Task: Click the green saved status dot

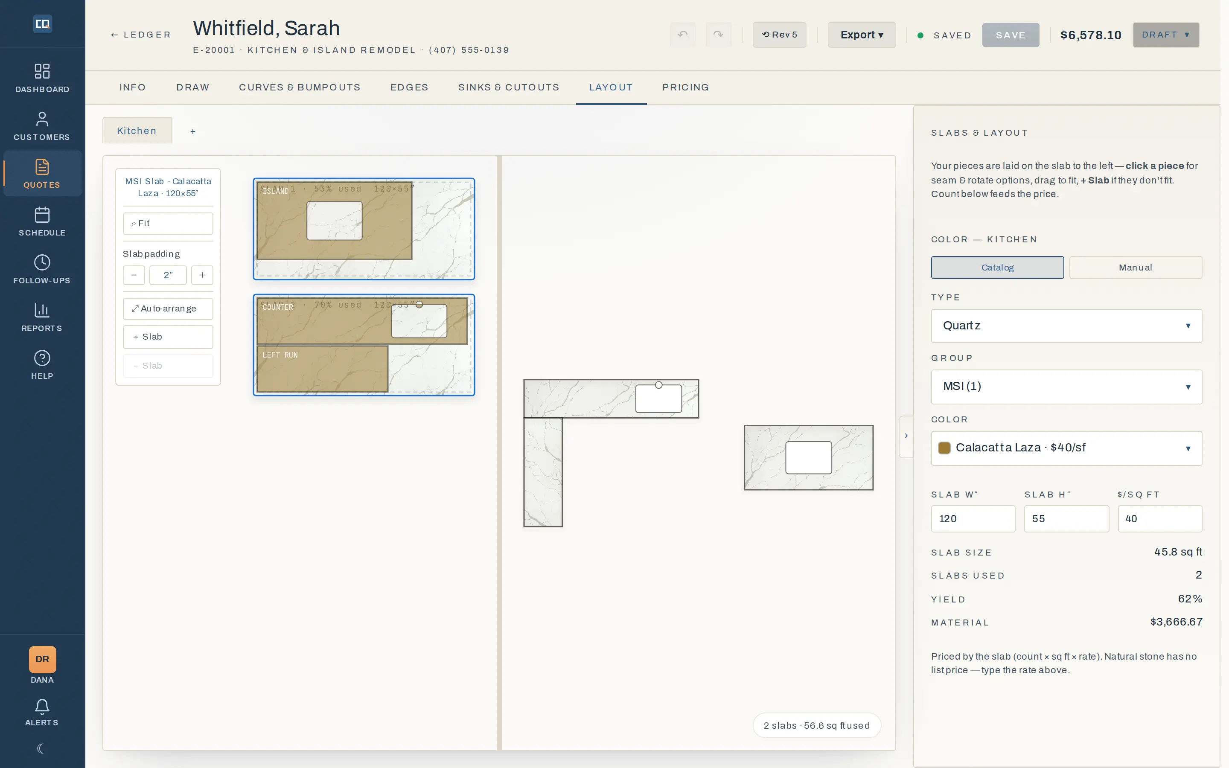Action: [920, 35]
